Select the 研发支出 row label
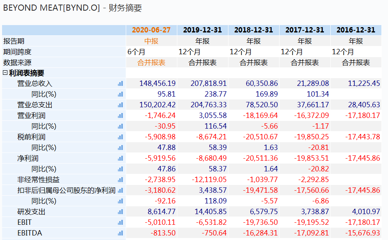388x240 pixels. point(31,212)
